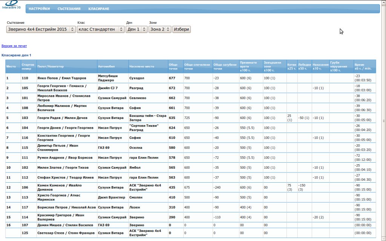
Task: Expand the Ден 1 dropdown
Action: [x=136, y=29]
